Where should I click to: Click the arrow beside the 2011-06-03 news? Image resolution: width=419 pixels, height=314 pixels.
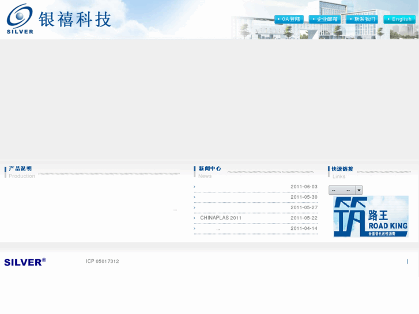(x=195, y=187)
